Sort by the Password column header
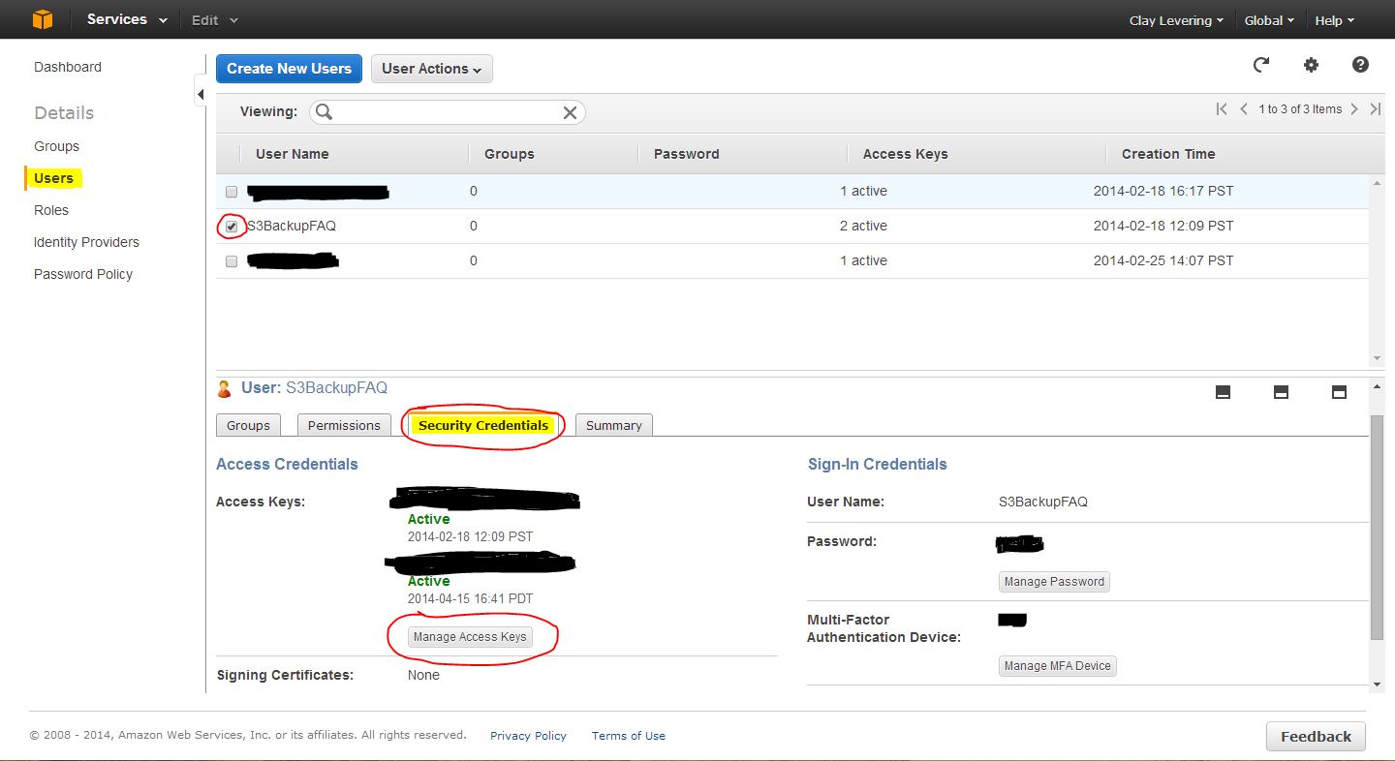This screenshot has height=761, width=1395. click(x=687, y=154)
